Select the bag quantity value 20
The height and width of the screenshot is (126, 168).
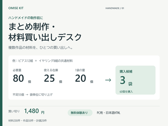[x=80, y=78]
